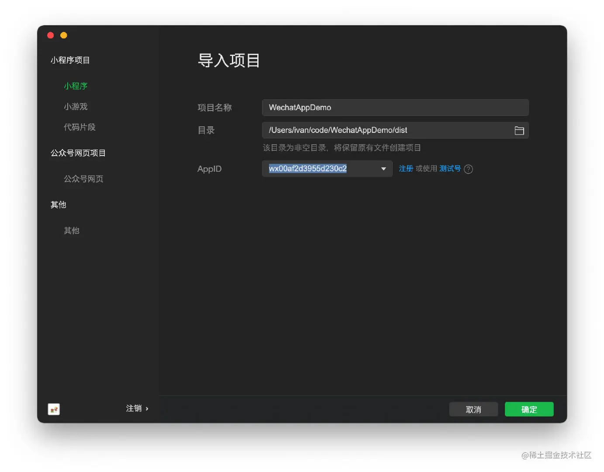This screenshot has width=604, height=472.
Task: Open the 测试号 test account link
Action: point(450,168)
